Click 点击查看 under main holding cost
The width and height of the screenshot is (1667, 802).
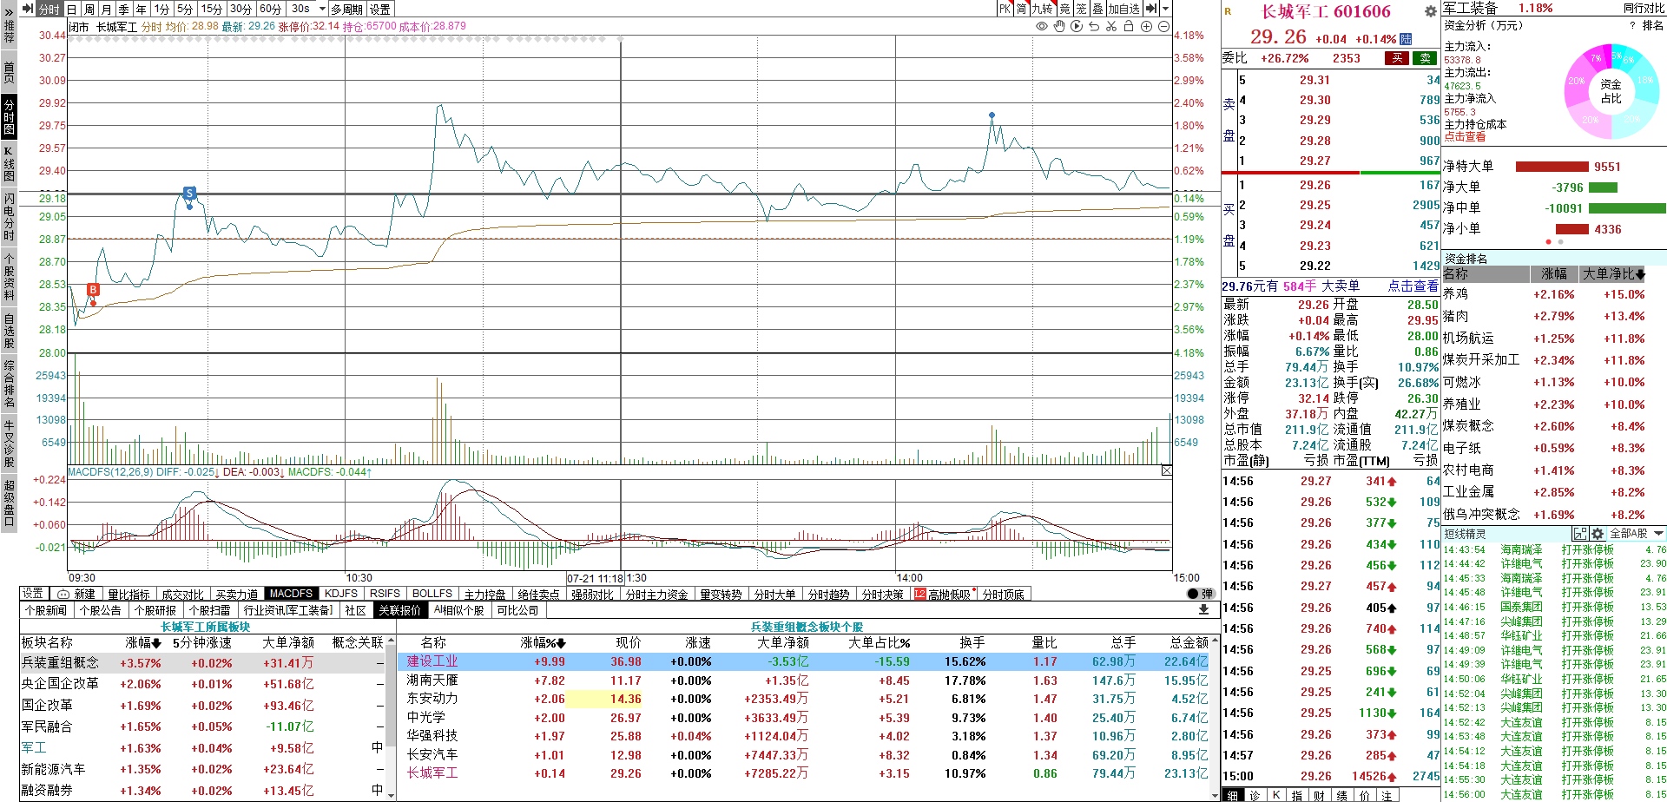click(x=1465, y=137)
